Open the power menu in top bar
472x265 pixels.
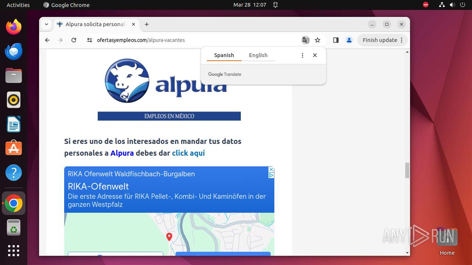click(x=463, y=5)
